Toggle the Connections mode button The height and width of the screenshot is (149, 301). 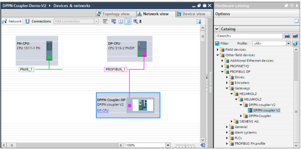click(38, 22)
